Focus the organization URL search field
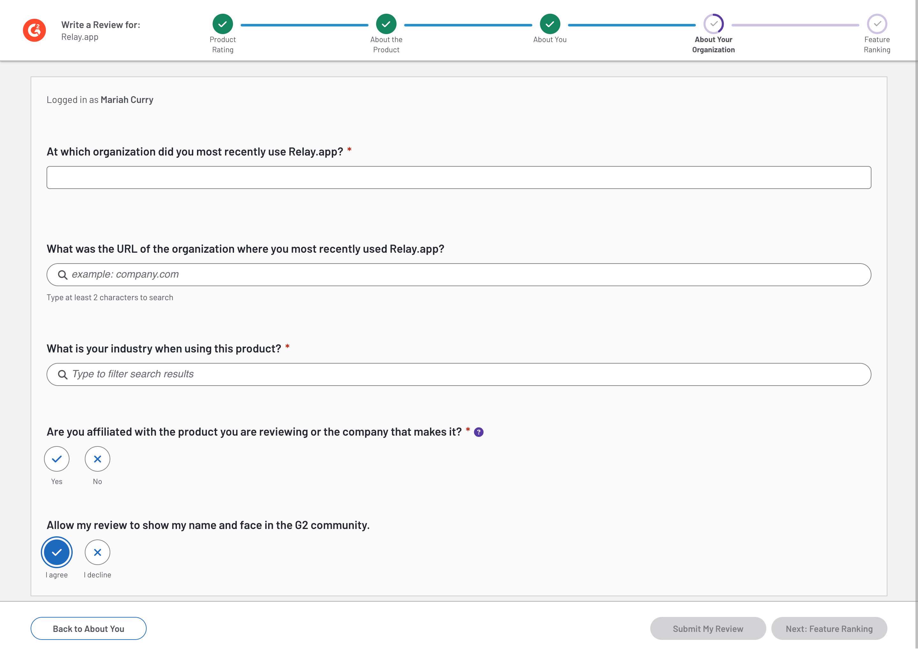 click(459, 275)
